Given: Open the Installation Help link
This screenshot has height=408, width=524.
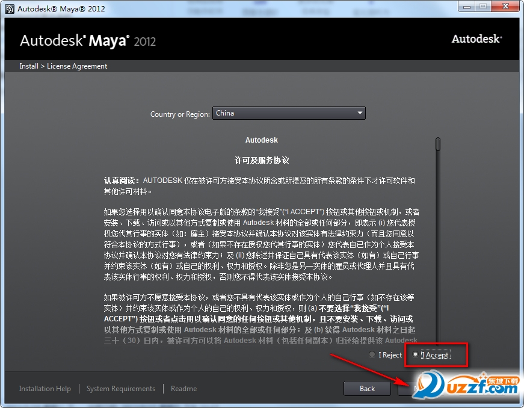Looking at the screenshot, I should tap(45, 389).
